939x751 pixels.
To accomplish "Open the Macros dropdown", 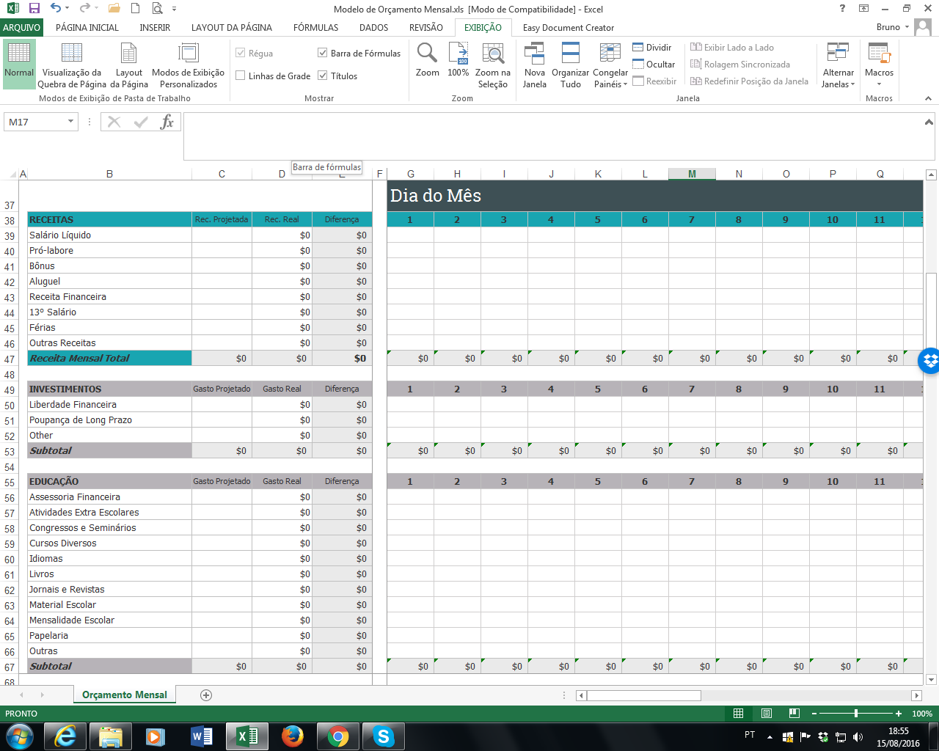I will 879,65.
